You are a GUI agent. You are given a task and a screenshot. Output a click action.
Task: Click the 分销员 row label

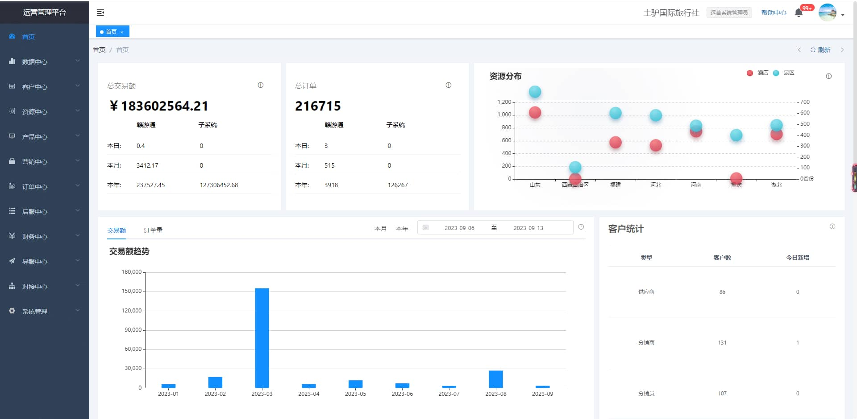pyautogui.click(x=646, y=394)
